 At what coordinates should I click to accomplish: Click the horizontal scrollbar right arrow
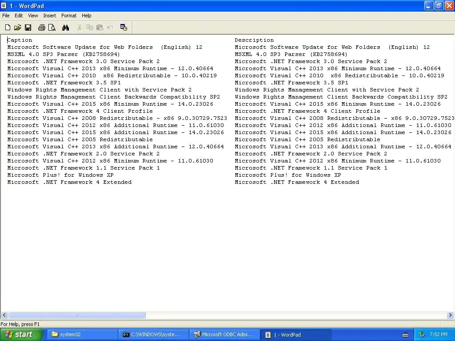click(450, 315)
